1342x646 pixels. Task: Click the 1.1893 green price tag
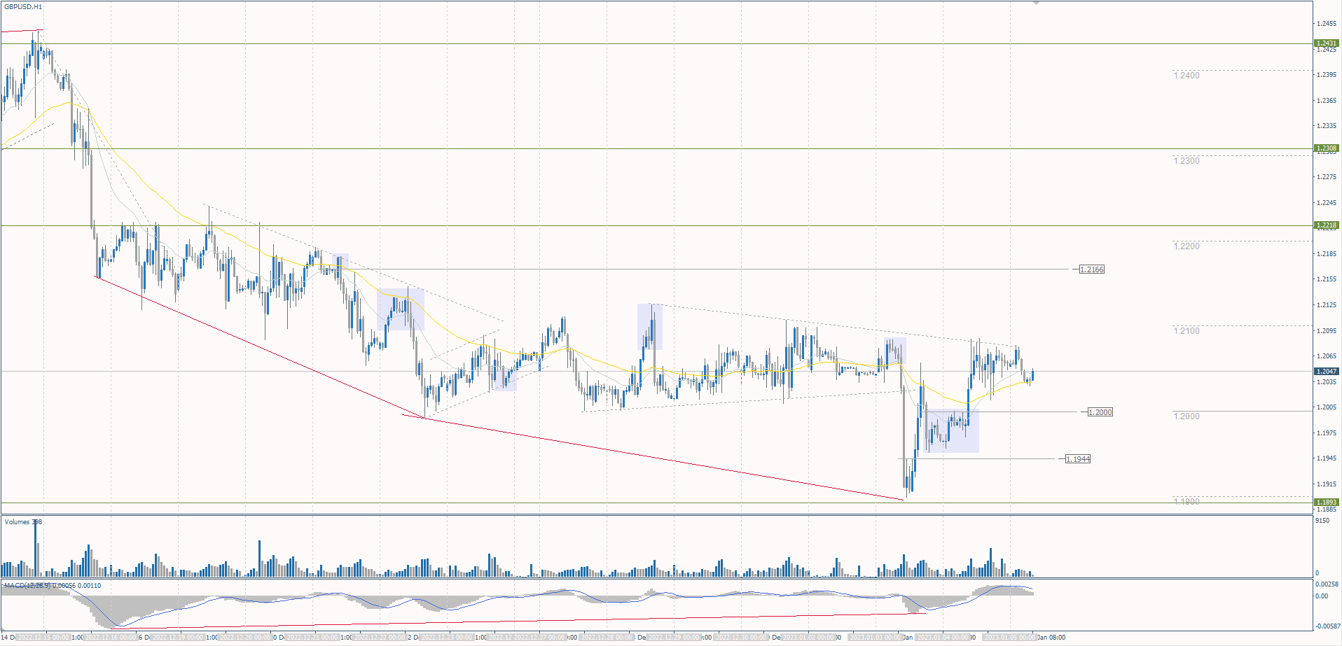(1327, 503)
